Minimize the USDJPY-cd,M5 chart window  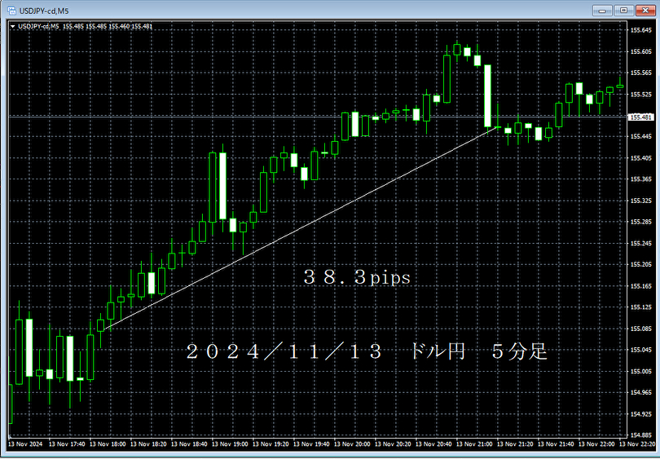pyautogui.click(x=602, y=11)
